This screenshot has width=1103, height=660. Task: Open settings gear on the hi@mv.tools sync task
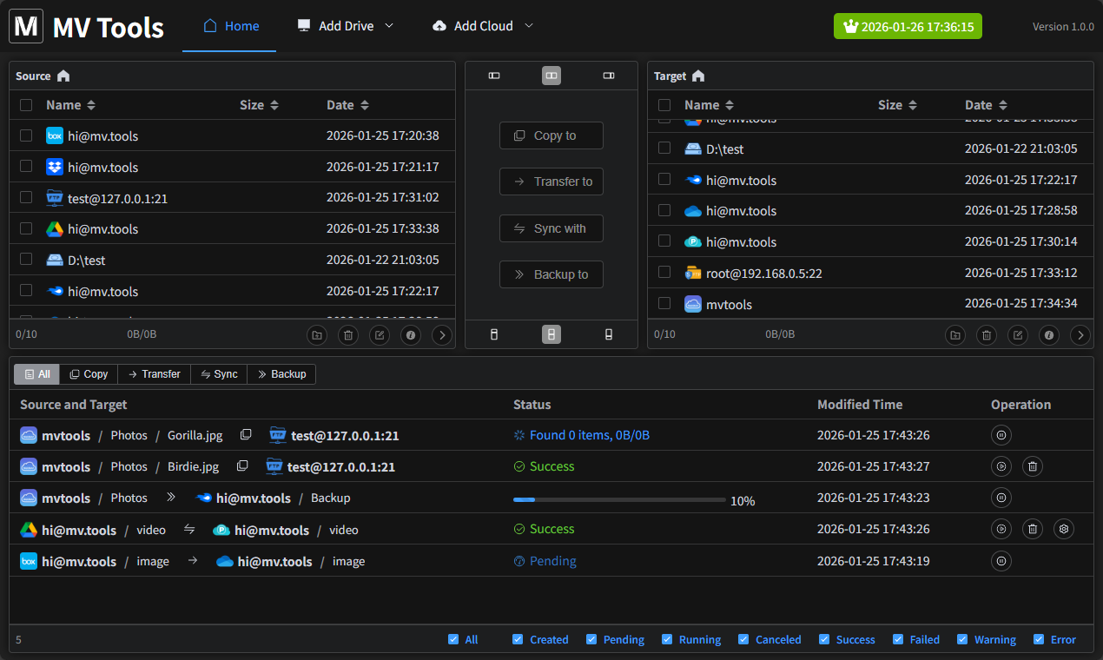coord(1063,529)
